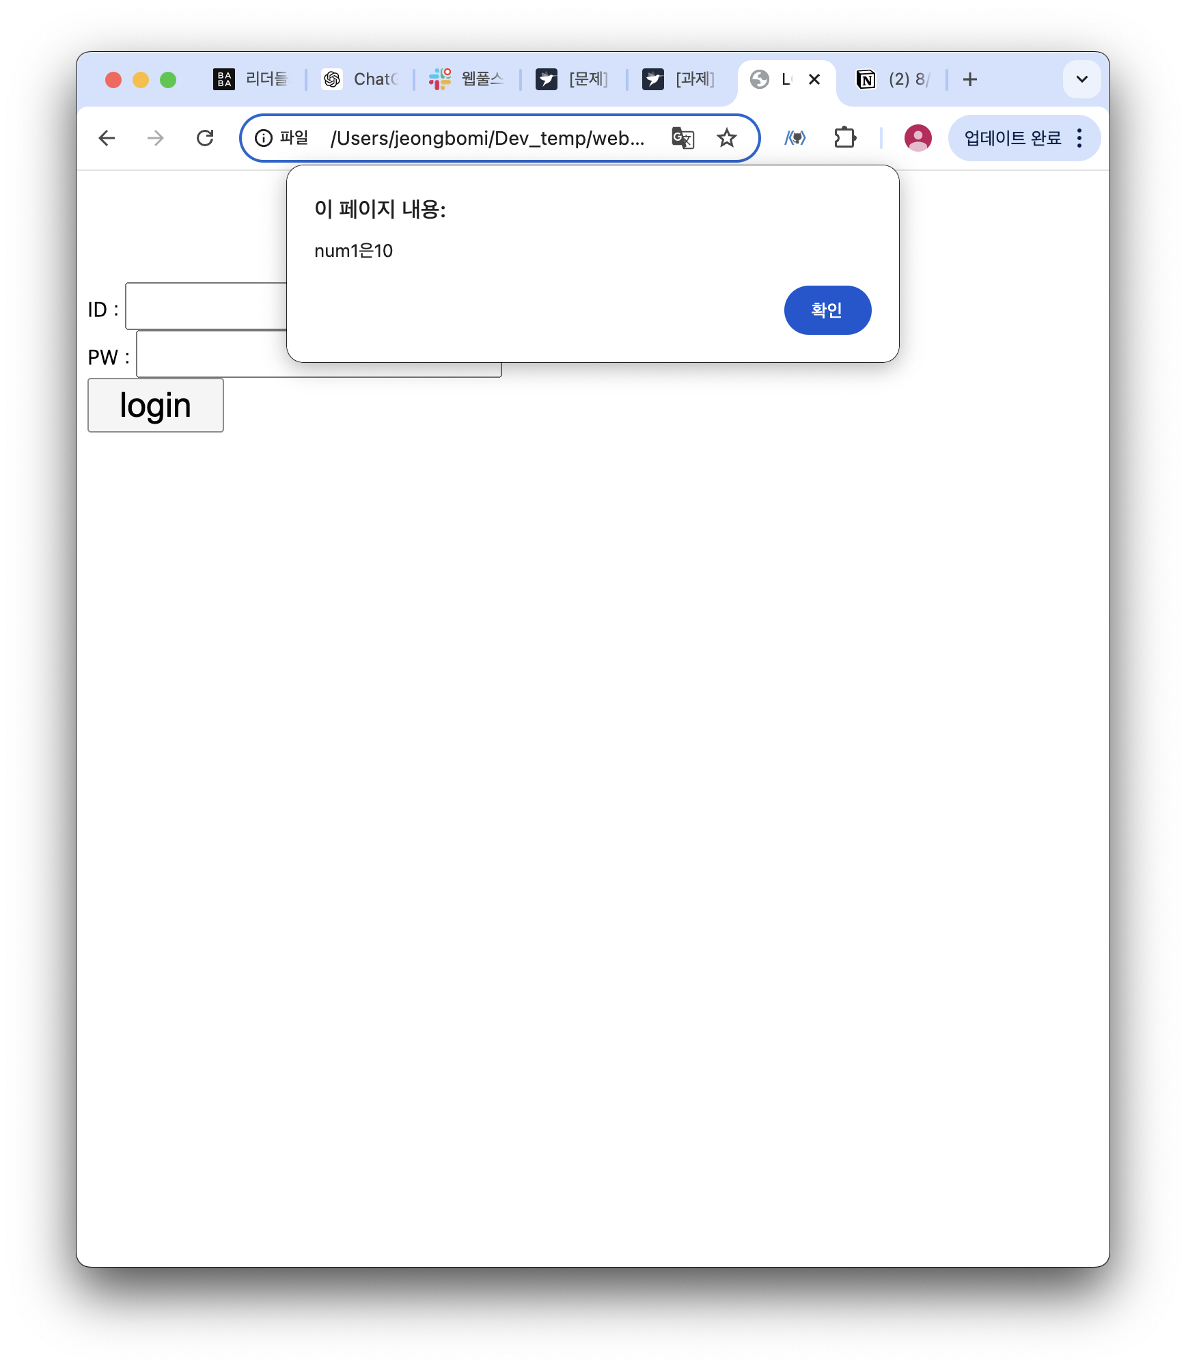The height and width of the screenshot is (1368, 1186).
Task: Click 확인 to dismiss the alert
Action: (x=827, y=310)
